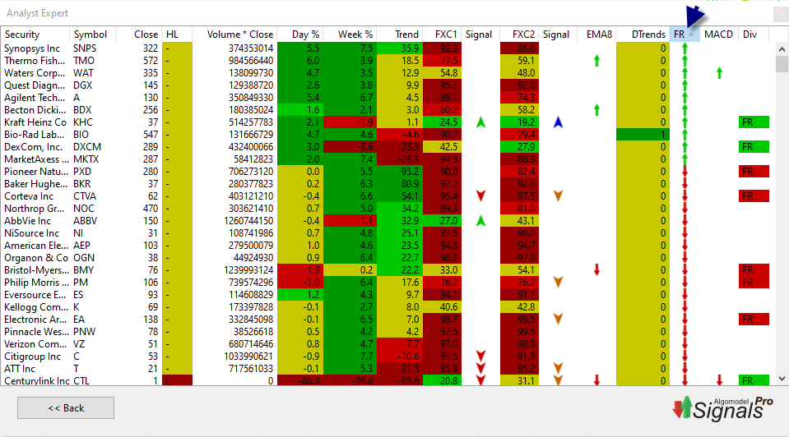This screenshot has width=789, height=437.
Task: Select the NiSource Inc row
Action: (387, 233)
